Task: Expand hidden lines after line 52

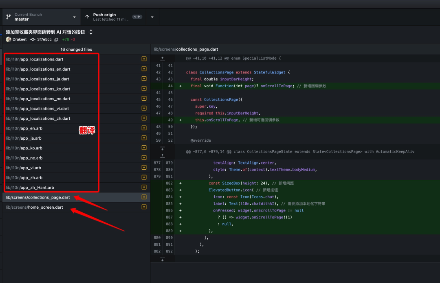Action: click(163, 148)
